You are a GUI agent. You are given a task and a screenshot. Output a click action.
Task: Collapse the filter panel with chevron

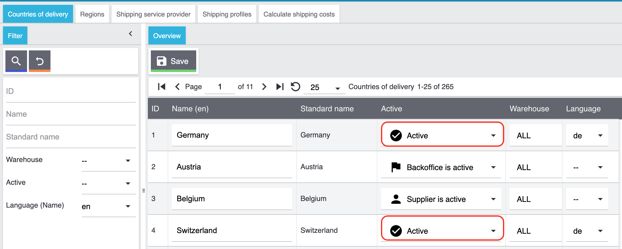click(x=130, y=34)
